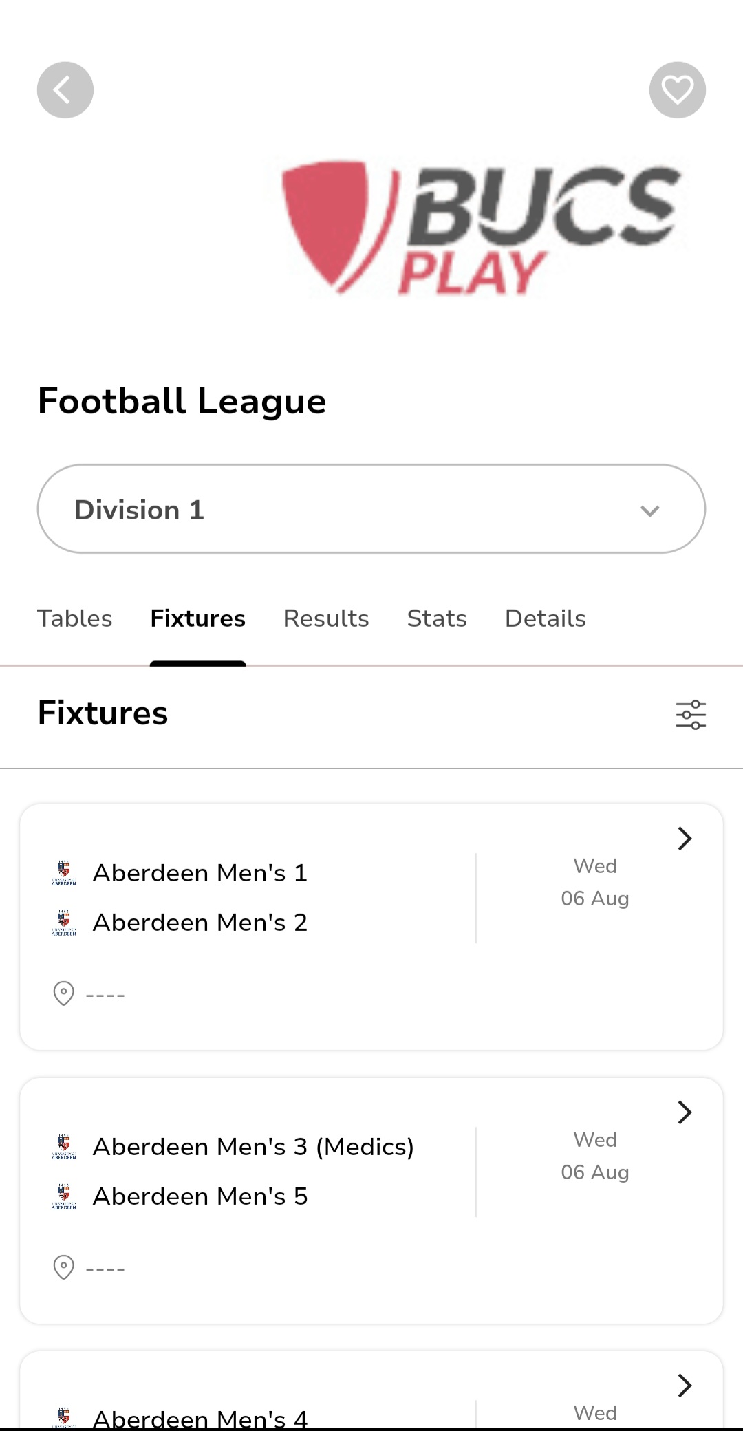Open first fixture via its chevron arrow
The image size is (743, 1431).
point(684,839)
